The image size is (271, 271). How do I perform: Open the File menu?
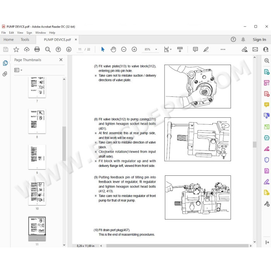click(x=3, y=33)
